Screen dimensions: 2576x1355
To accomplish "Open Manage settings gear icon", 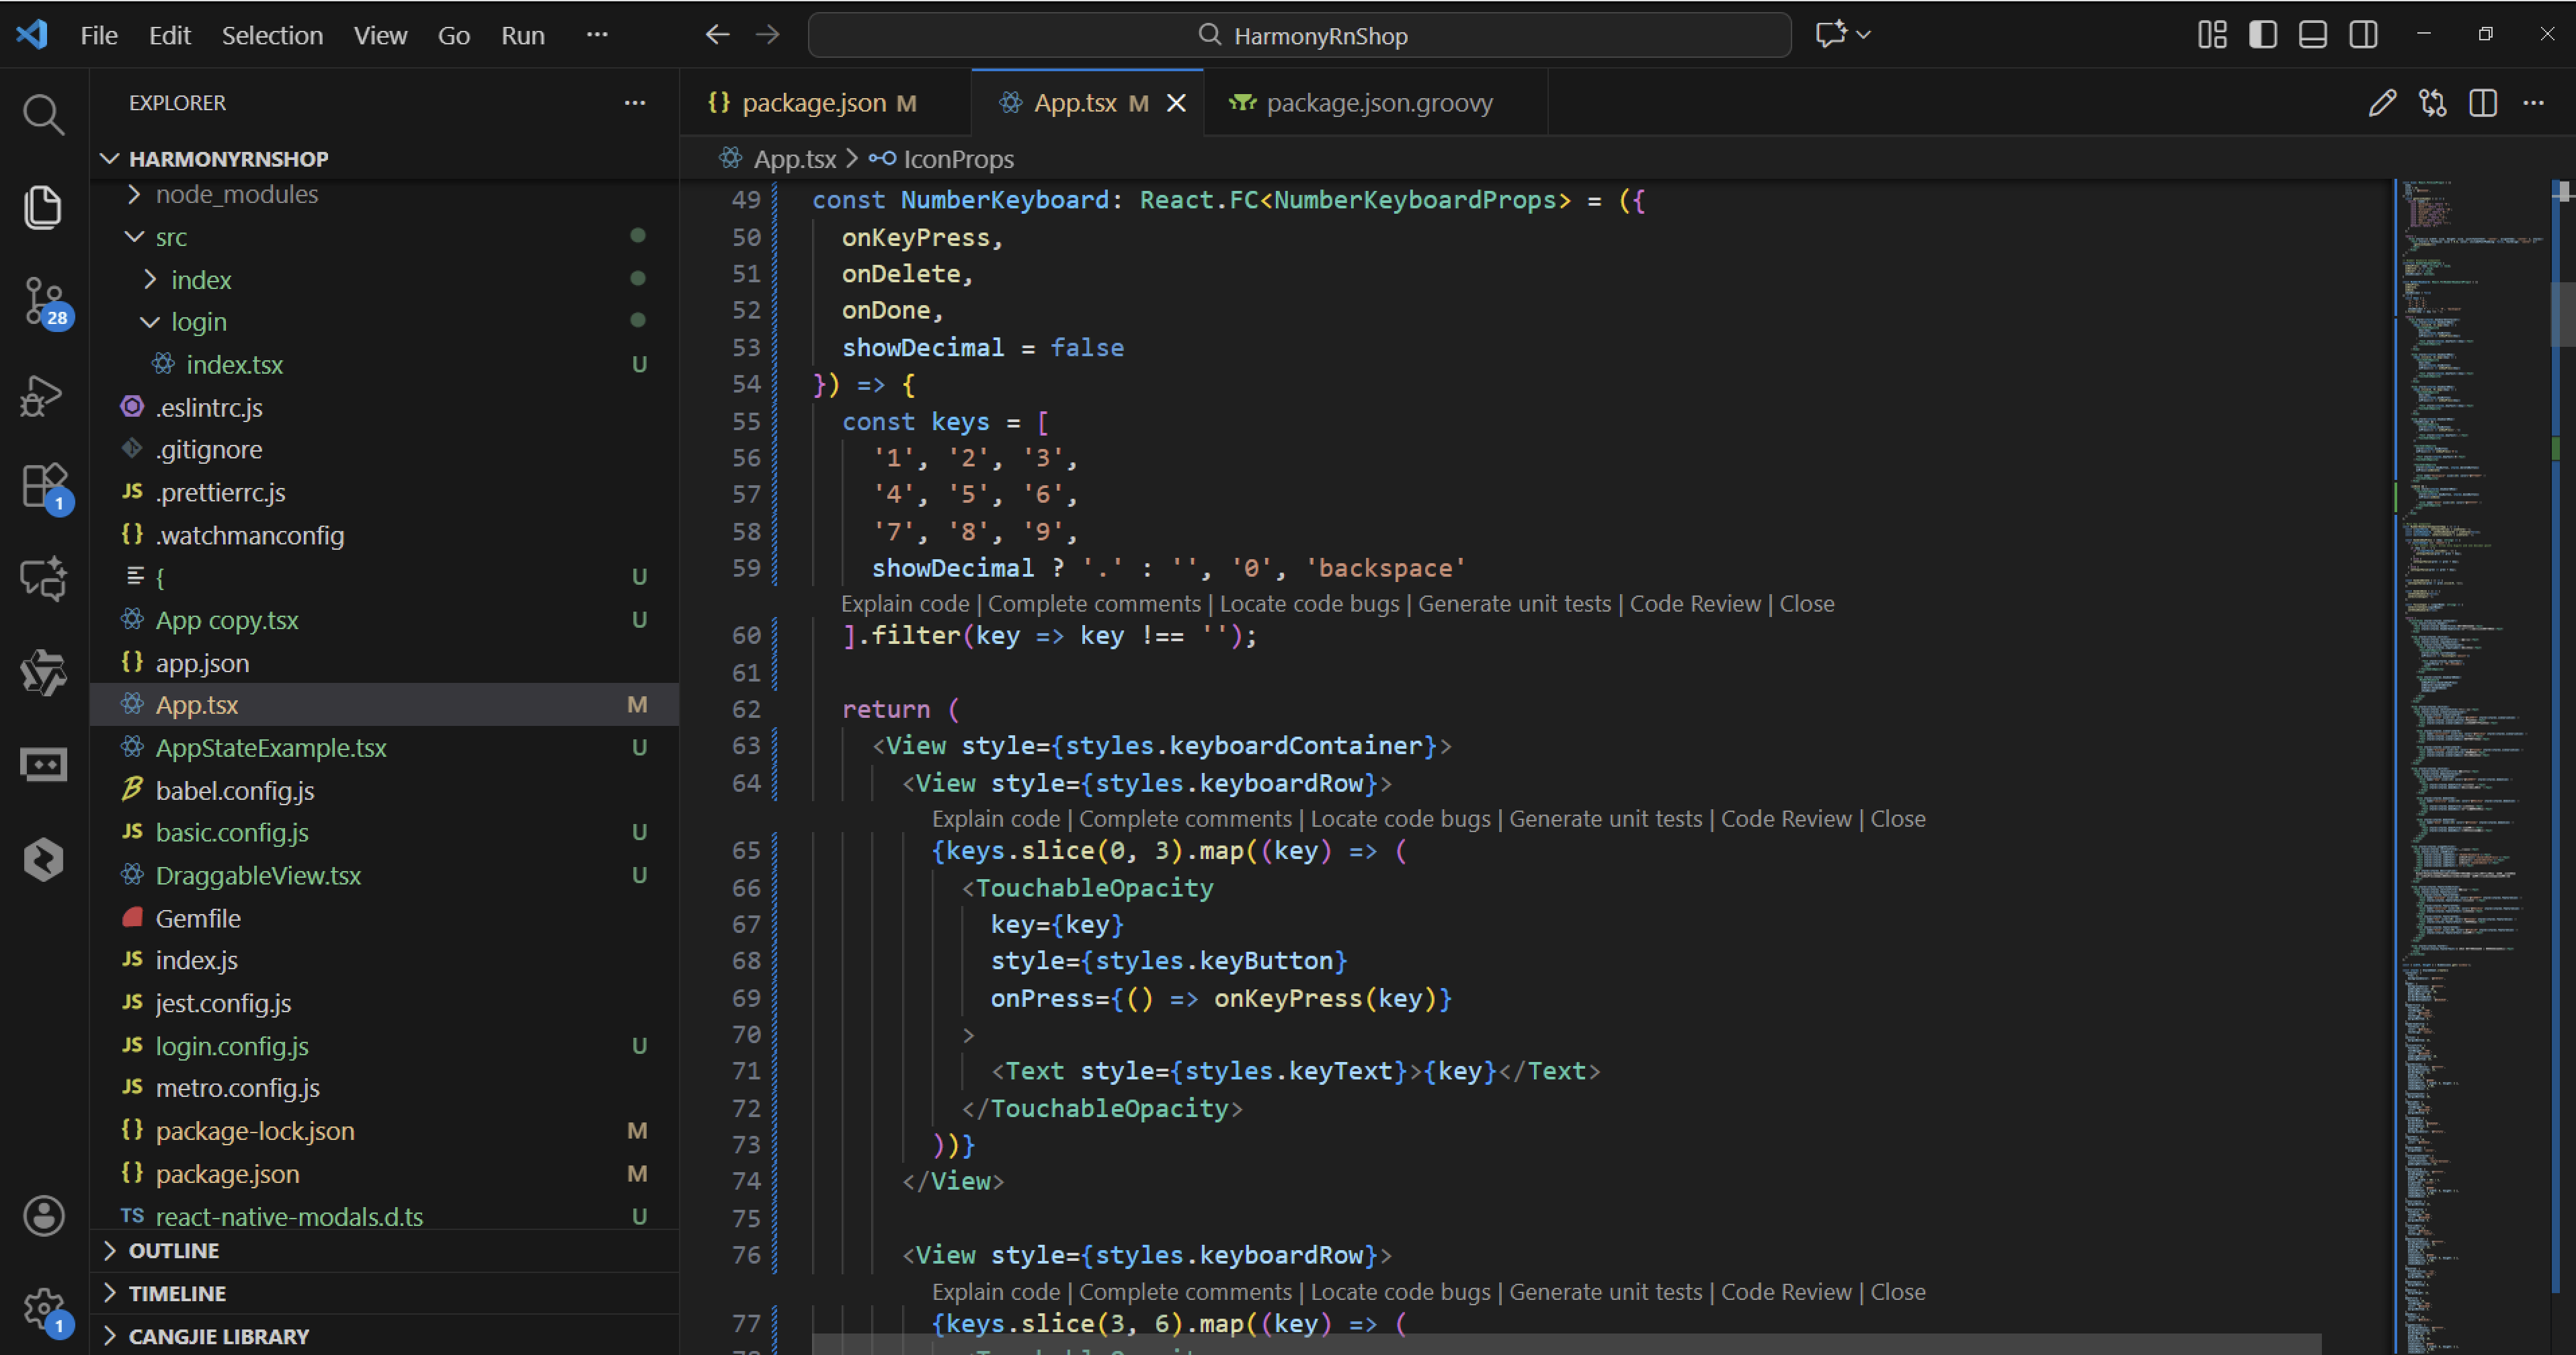I will (x=43, y=1307).
